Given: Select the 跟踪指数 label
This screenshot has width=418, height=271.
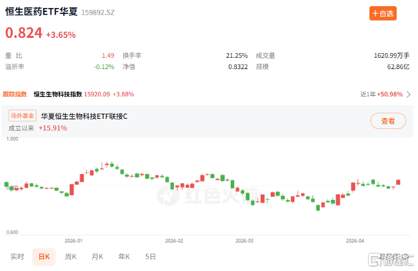Looking at the screenshot, I should [15, 94].
